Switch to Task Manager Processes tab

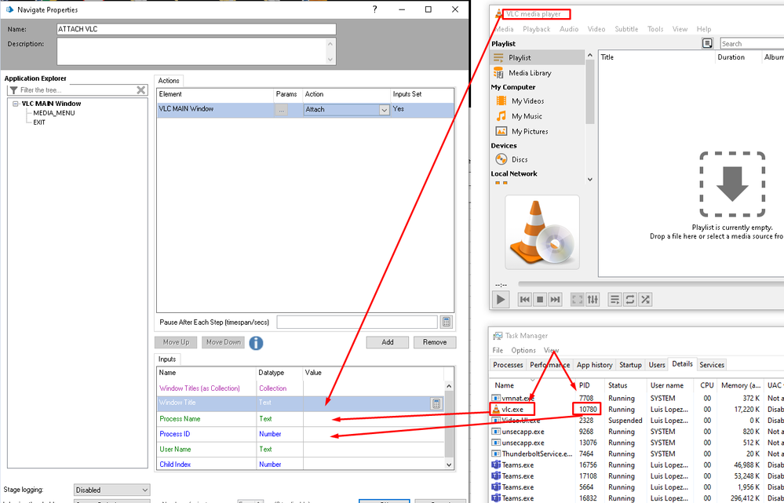point(508,365)
